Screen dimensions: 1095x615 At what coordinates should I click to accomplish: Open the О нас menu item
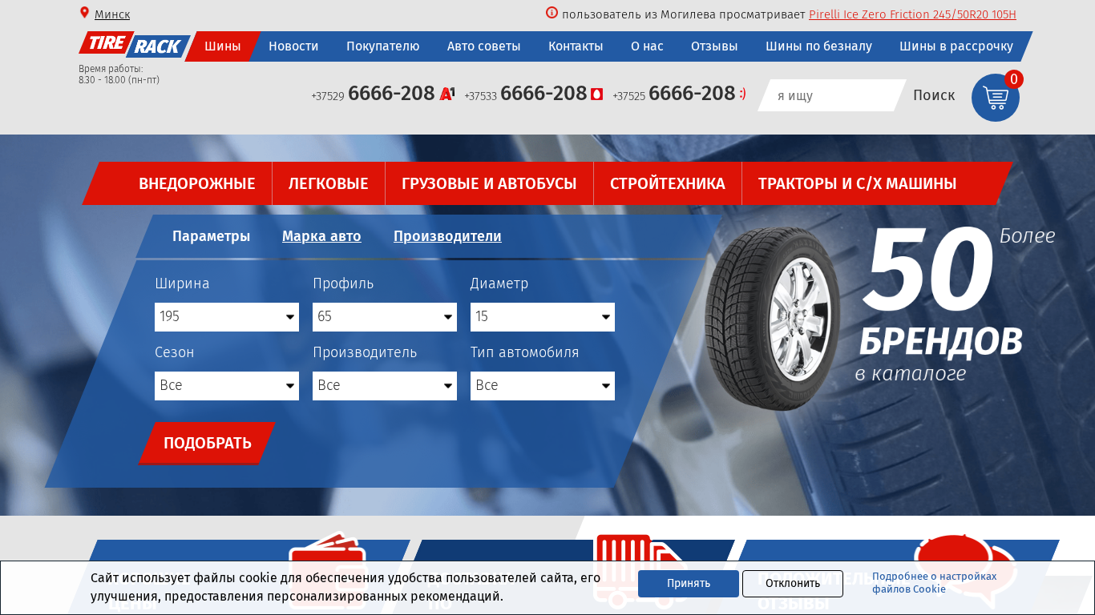point(647,46)
